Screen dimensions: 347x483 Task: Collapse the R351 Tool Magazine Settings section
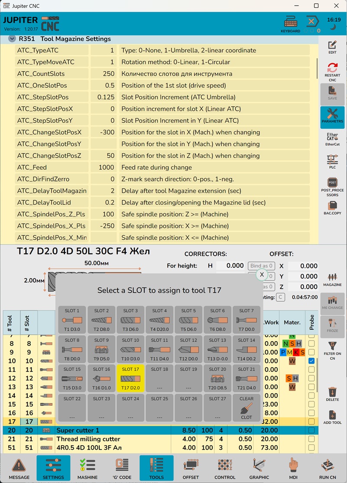pyautogui.click(x=12, y=39)
